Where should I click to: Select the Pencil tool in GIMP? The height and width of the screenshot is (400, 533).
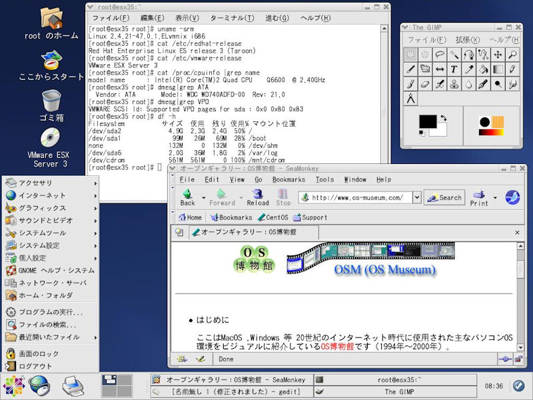(512, 69)
